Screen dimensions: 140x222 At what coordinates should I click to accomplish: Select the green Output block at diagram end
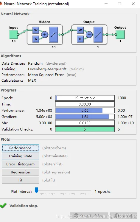click(120, 35)
